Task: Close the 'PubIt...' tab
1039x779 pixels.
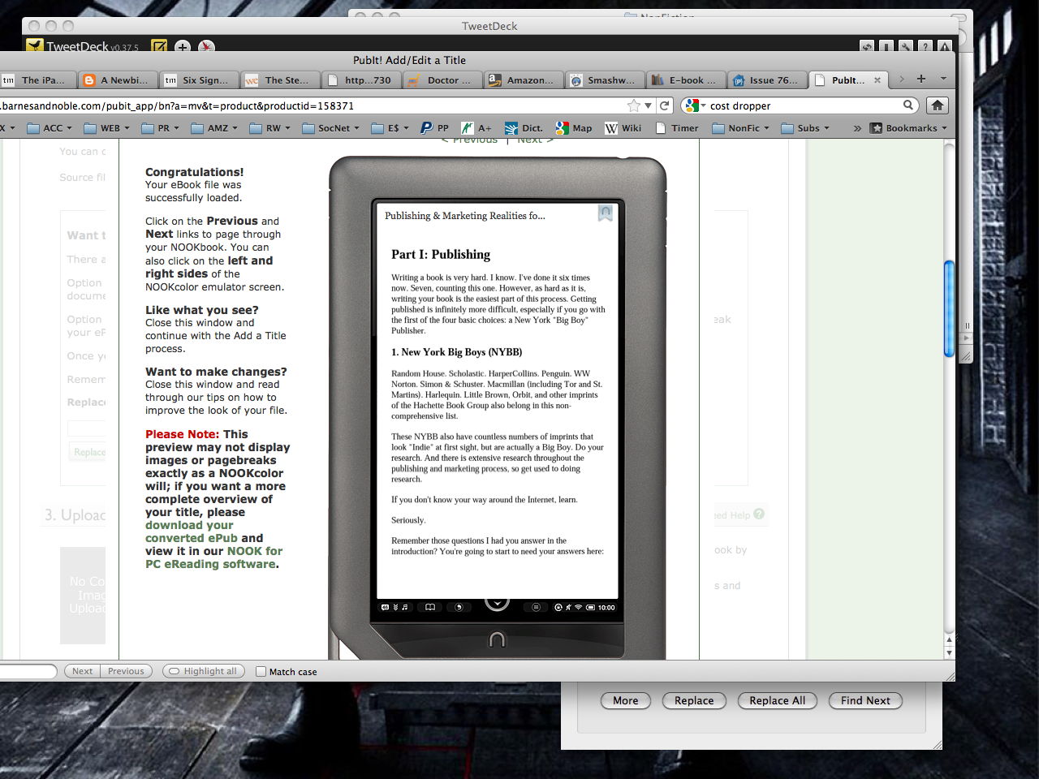Action: (x=877, y=80)
